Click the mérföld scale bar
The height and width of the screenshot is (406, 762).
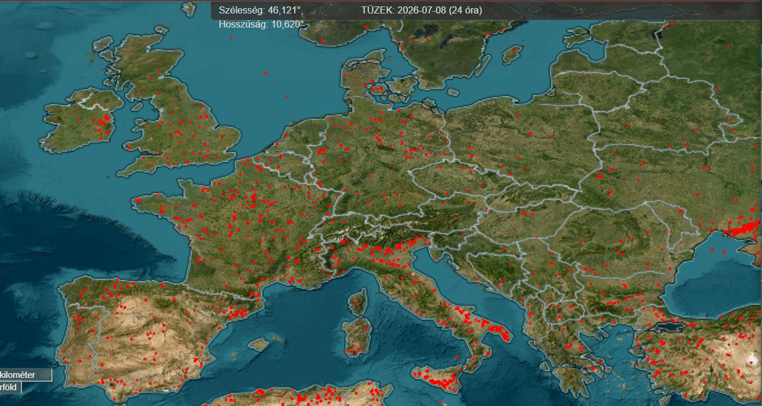11,387
